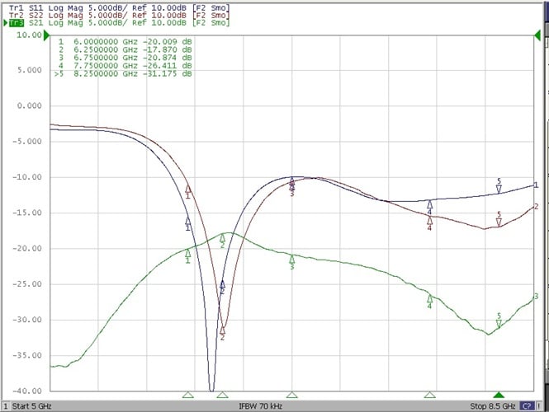Click channel number 1 in the status bar

(6, 406)
